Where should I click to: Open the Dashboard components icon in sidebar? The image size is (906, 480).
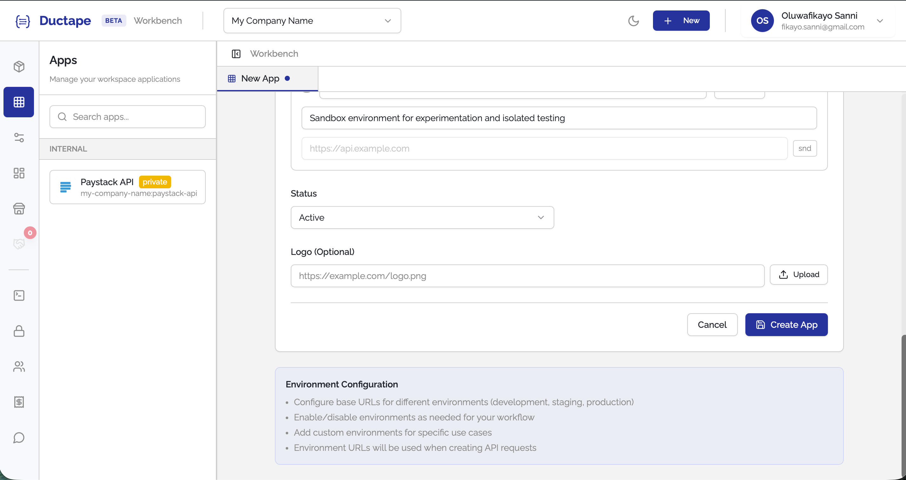point(19,173)
